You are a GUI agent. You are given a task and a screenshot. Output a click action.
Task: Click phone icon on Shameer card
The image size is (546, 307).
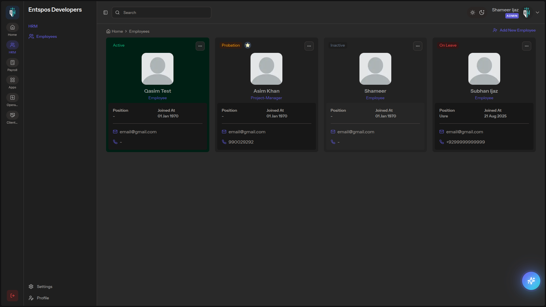(333, 142)
